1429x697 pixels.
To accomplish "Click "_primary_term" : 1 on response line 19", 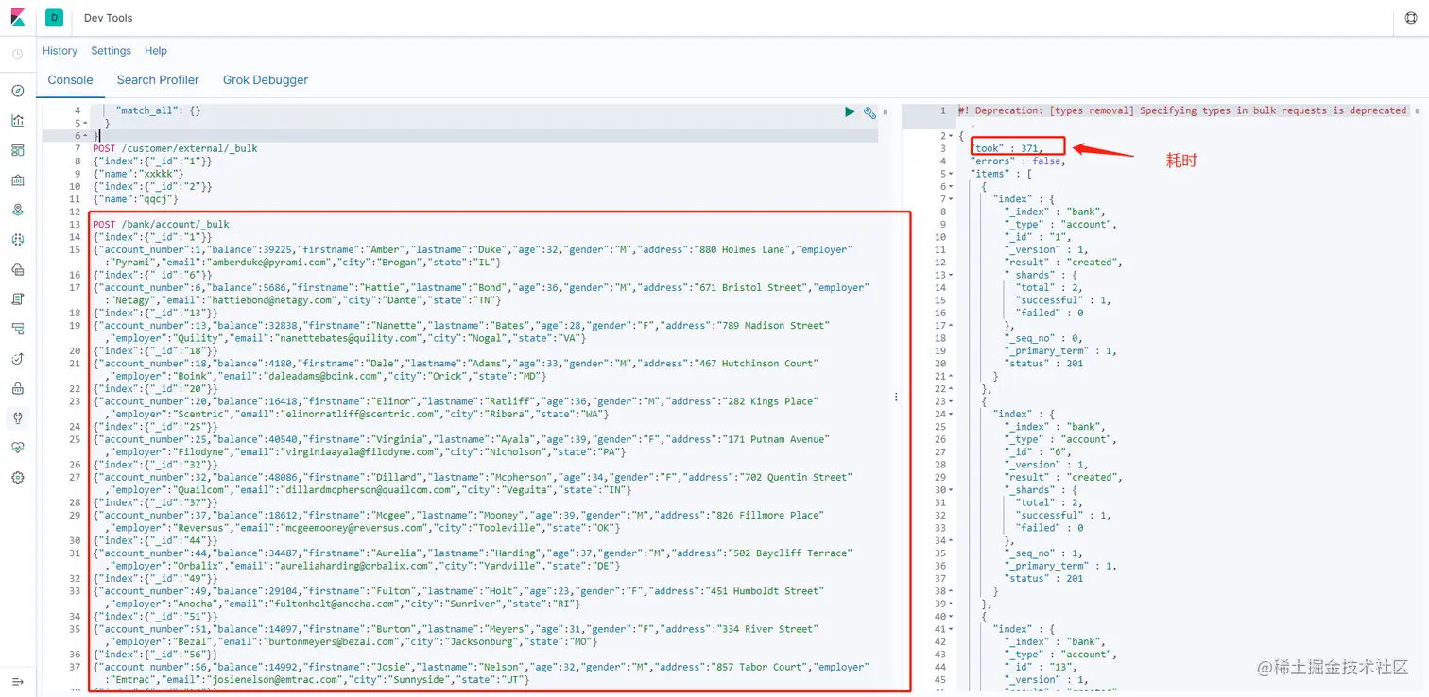I will coord(1059,351).
